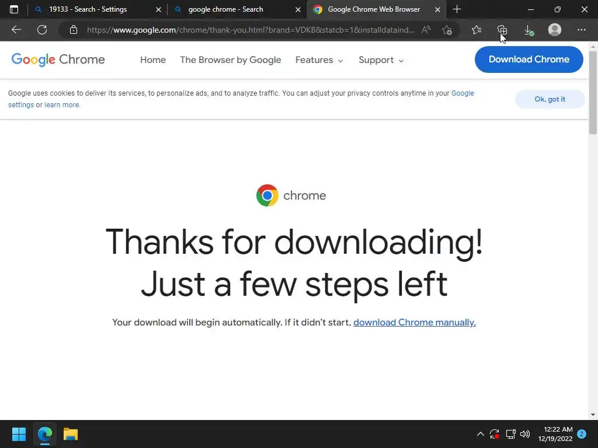This screenshot has height=448, width=598.
Task: Refresh the current page
Action: point(42,30)
